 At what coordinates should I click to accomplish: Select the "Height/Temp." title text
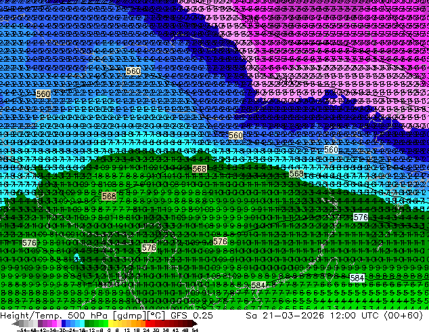(x=31, y=316)
